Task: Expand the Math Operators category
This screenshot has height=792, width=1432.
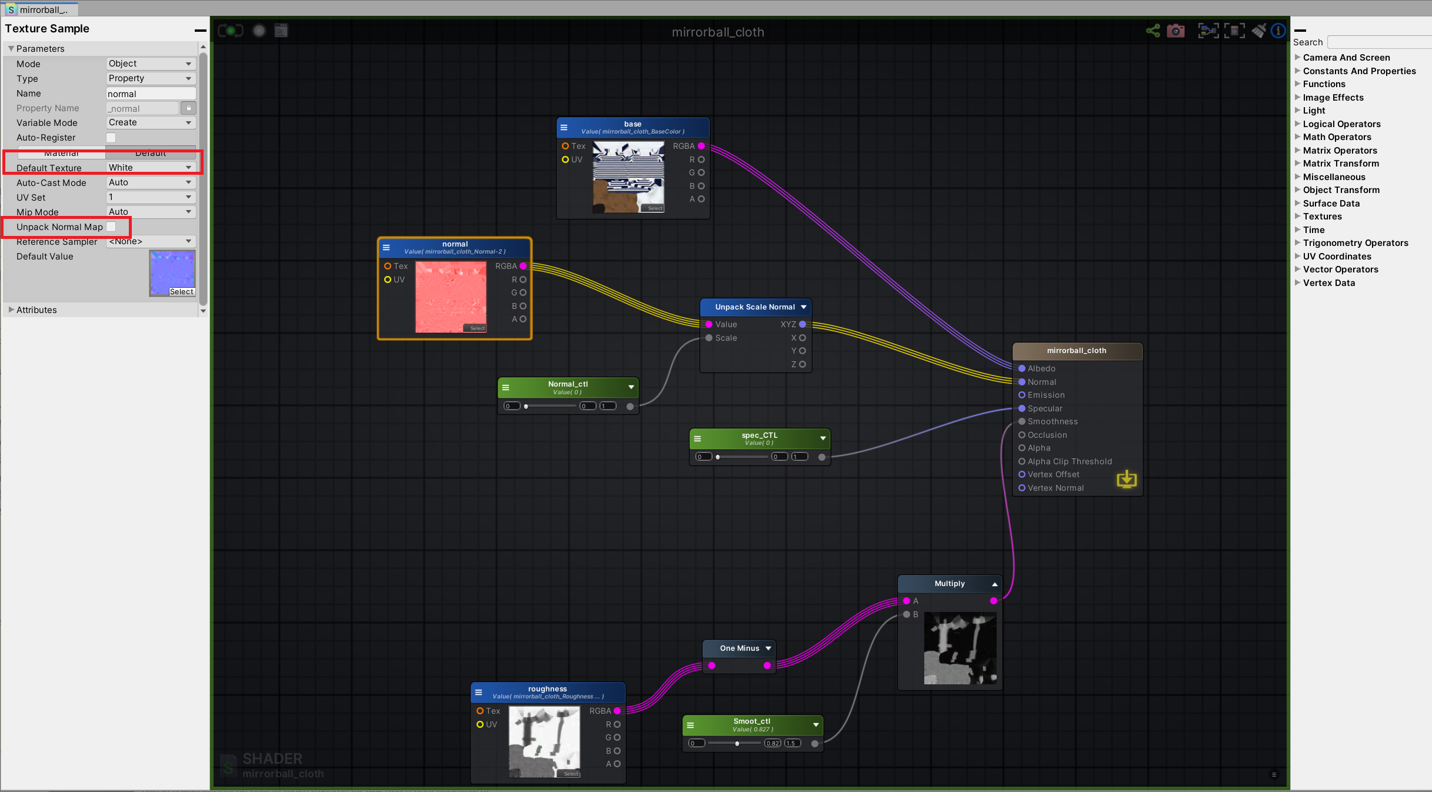Action: tap(1336, 137)
